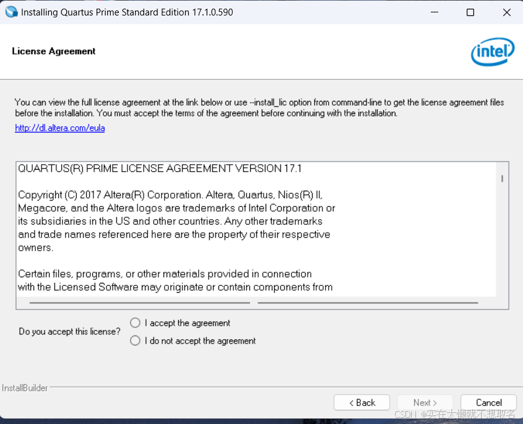Click the right horizontal scrollbar under license text

(x=368, y=303)
